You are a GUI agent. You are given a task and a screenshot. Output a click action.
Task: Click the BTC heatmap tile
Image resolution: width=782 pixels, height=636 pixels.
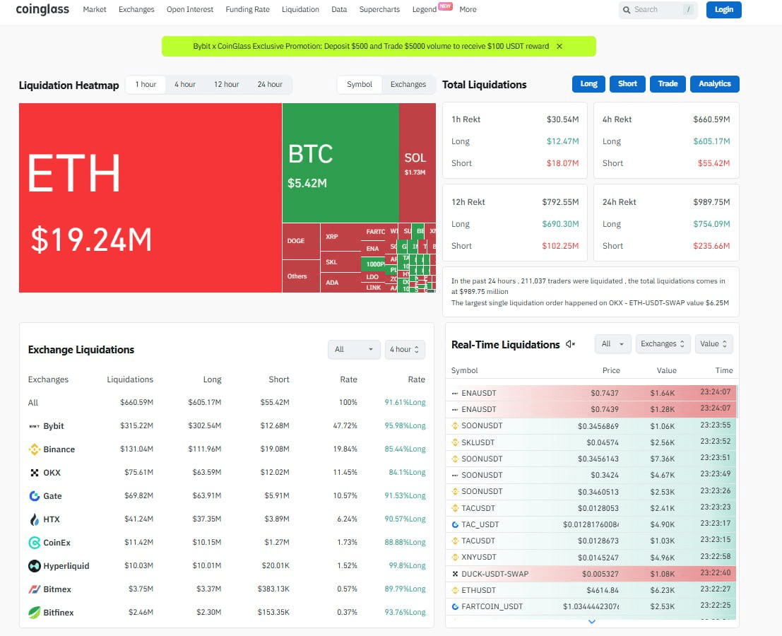coord(340,163)
